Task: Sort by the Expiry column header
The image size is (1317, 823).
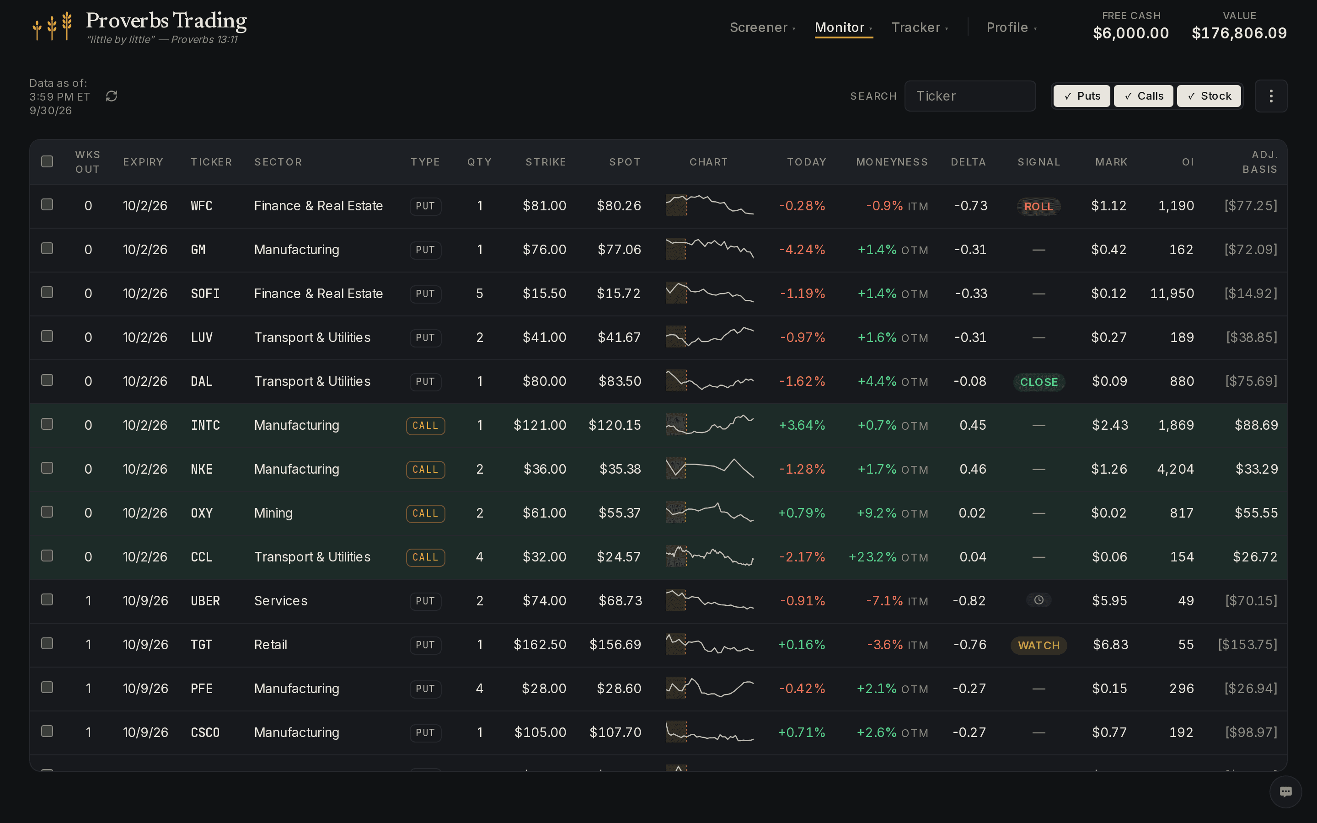Action: tap(143, 162)
